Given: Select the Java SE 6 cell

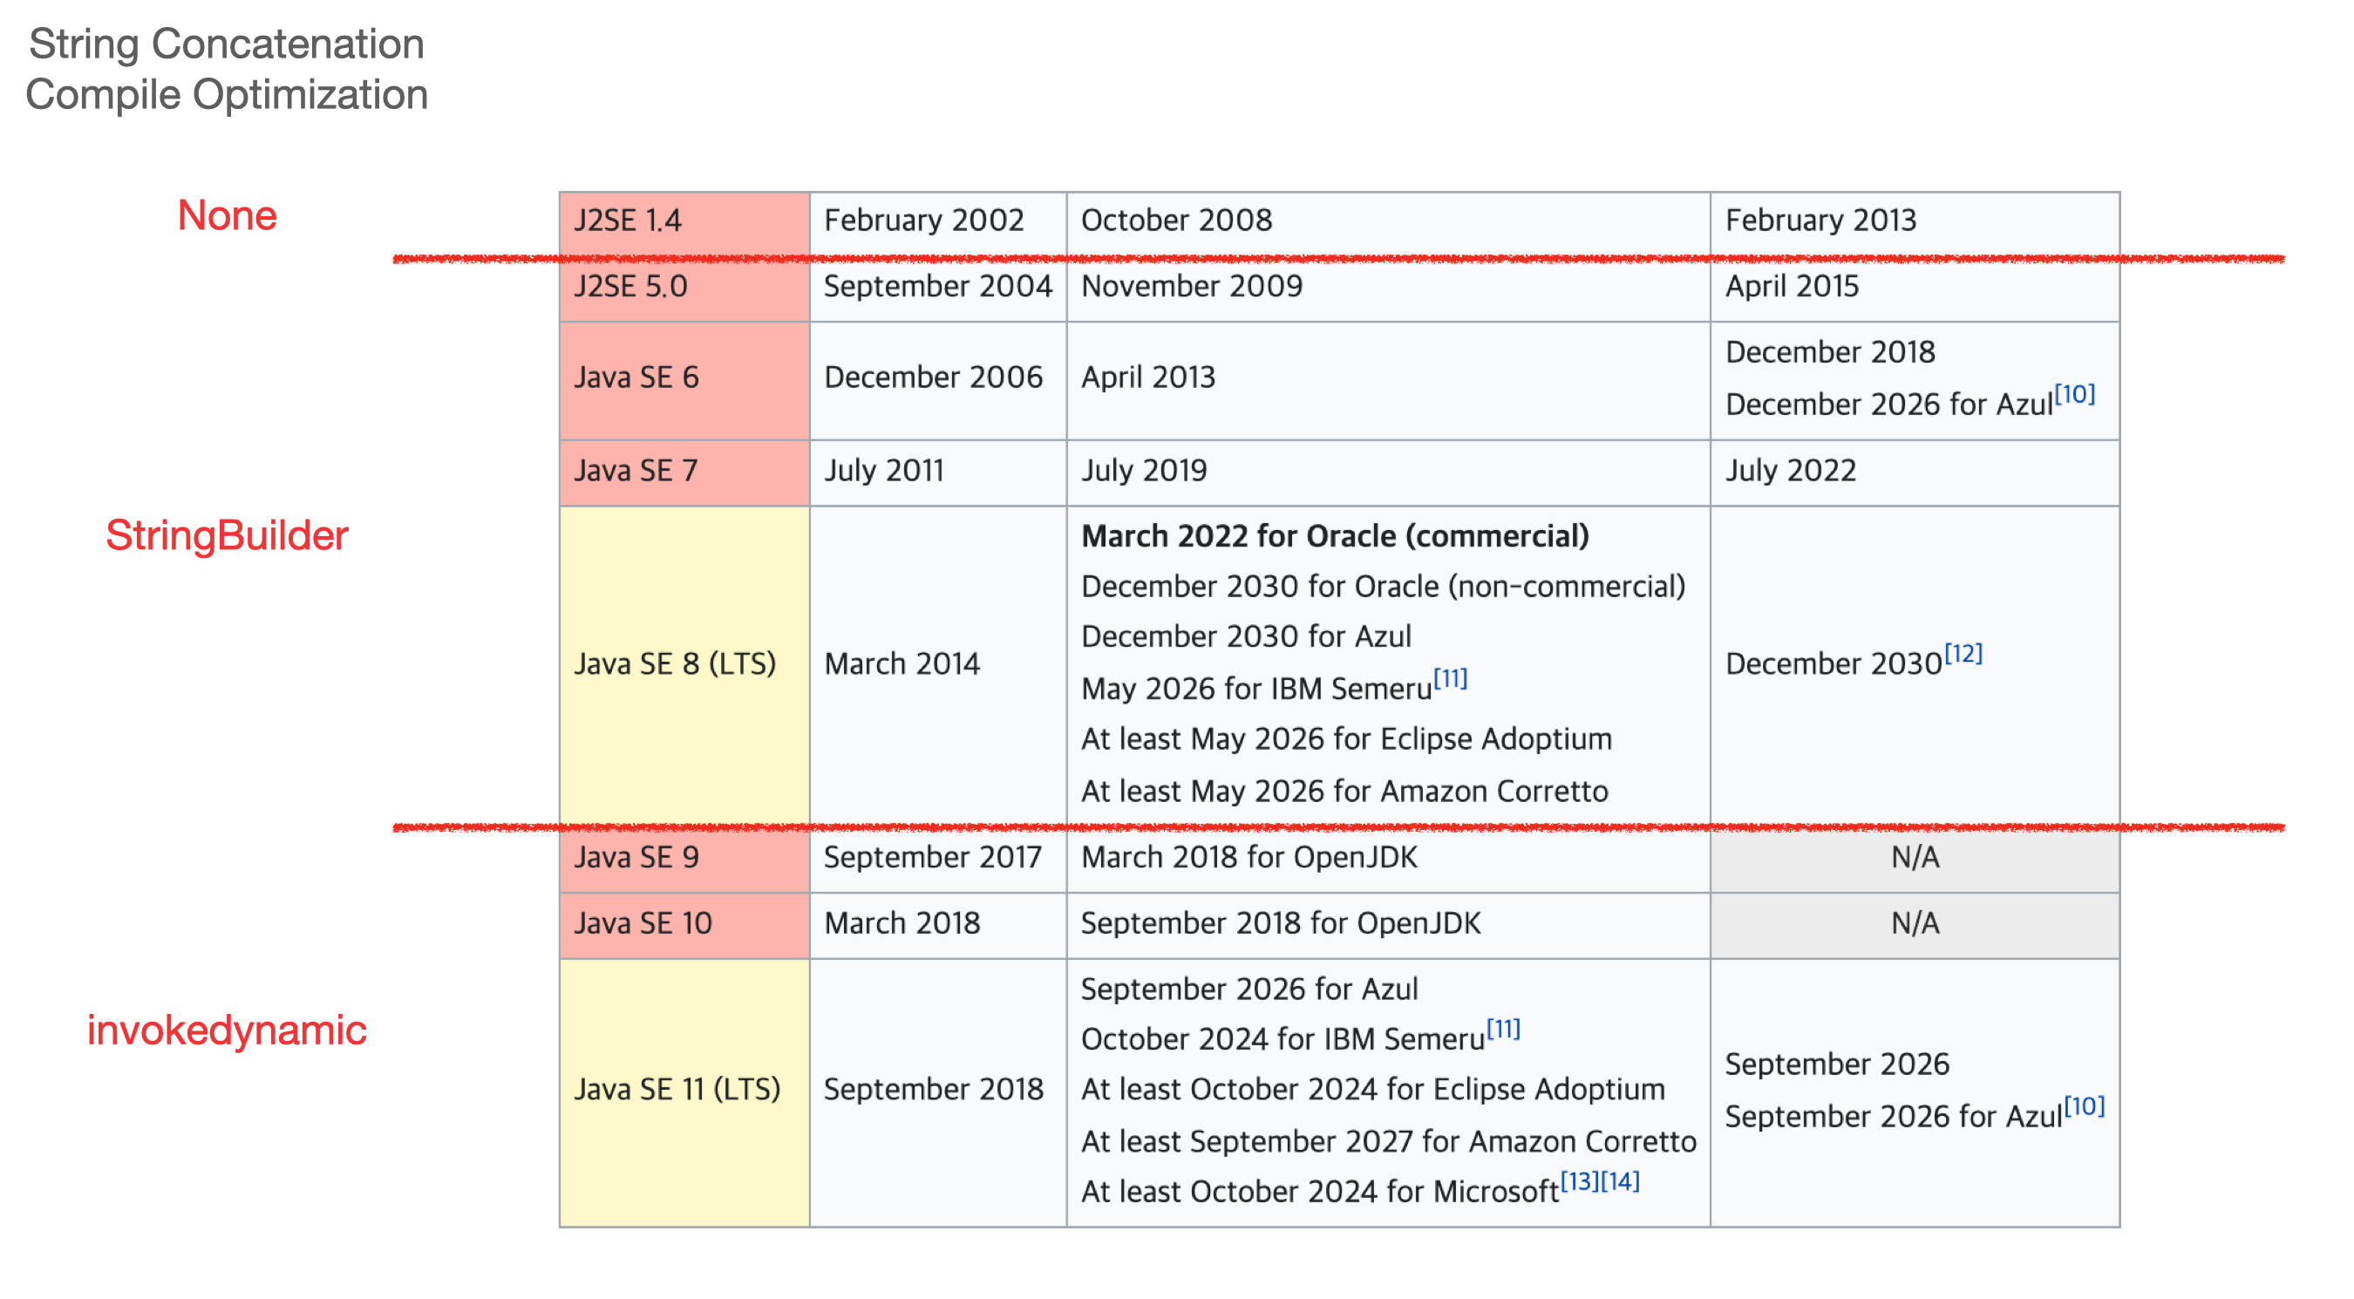Looking at the screenshot, I should tap(636, 377).
